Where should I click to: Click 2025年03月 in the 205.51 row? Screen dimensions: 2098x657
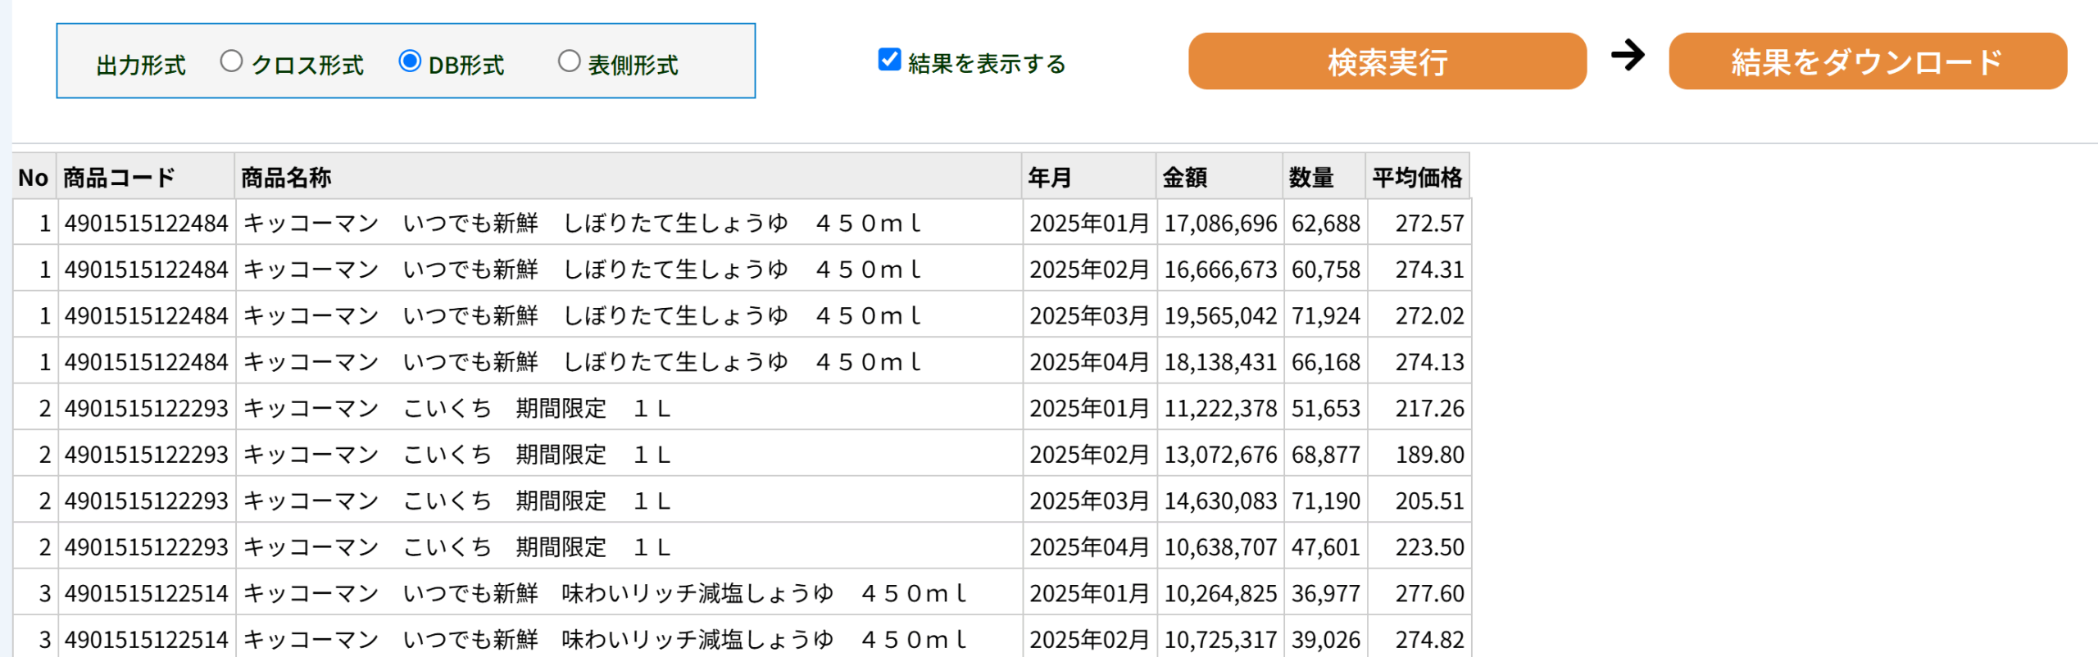(1090, 501)
